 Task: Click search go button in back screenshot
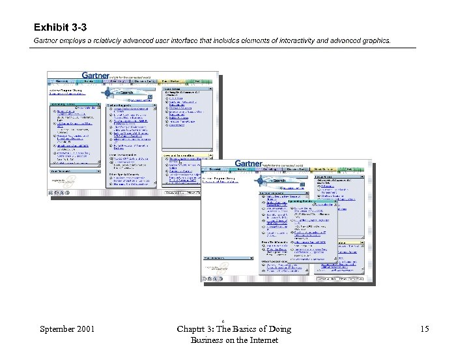click(x=150, y=96)
